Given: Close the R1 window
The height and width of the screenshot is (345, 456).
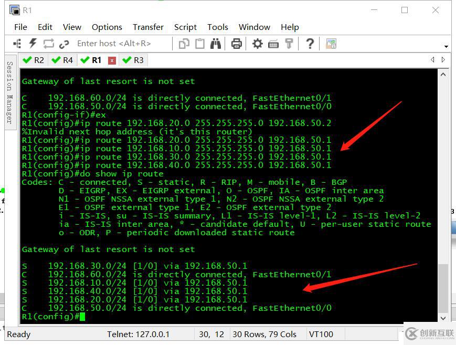Looking at the screenshot, I should (436, 10).
